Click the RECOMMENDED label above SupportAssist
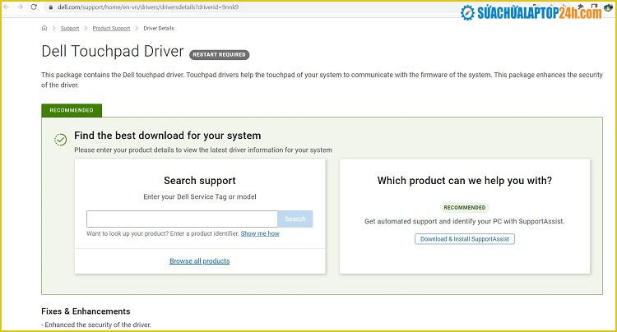The width and height of the screenshot is (617, 332). point(464,207)
